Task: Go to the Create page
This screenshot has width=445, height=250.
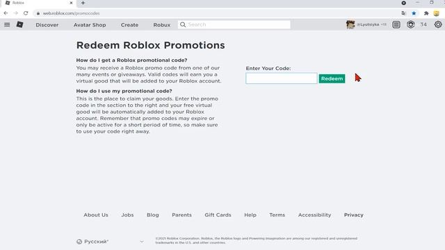Action: [x=129, y=25]
